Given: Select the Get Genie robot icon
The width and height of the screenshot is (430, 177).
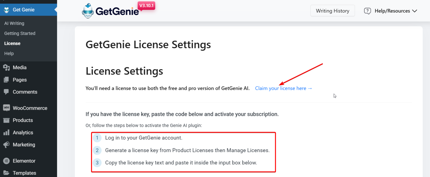Looking at the screenshot, I should 7,9.
